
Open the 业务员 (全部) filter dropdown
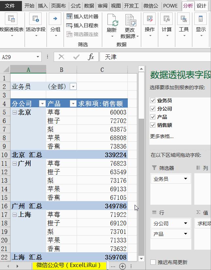point(73,86)
